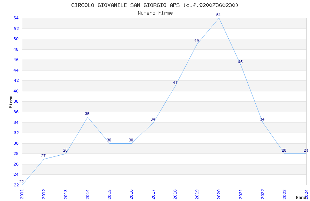Select the 2017 year label on x-axis
The height and width of the screenshot is (201, 310).
pos(153,194)
